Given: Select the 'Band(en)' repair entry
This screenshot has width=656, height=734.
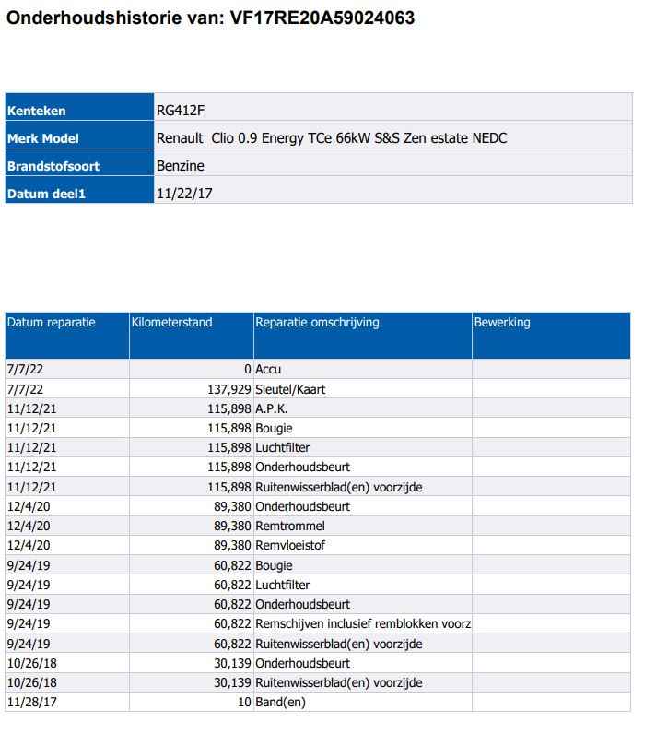Looking at the screenshot, I should pos(280,702).
